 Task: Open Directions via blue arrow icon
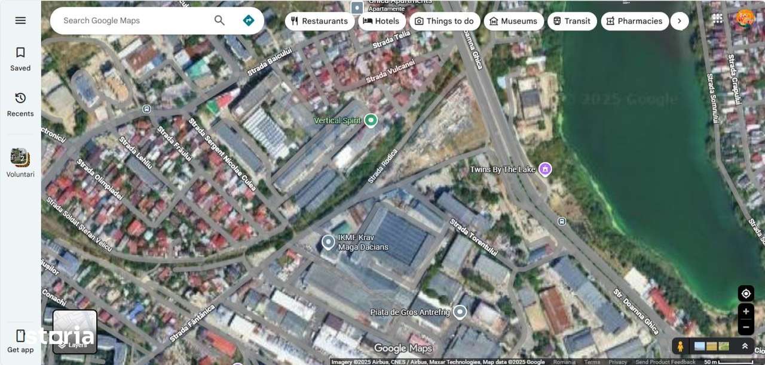tap(249, 20)
